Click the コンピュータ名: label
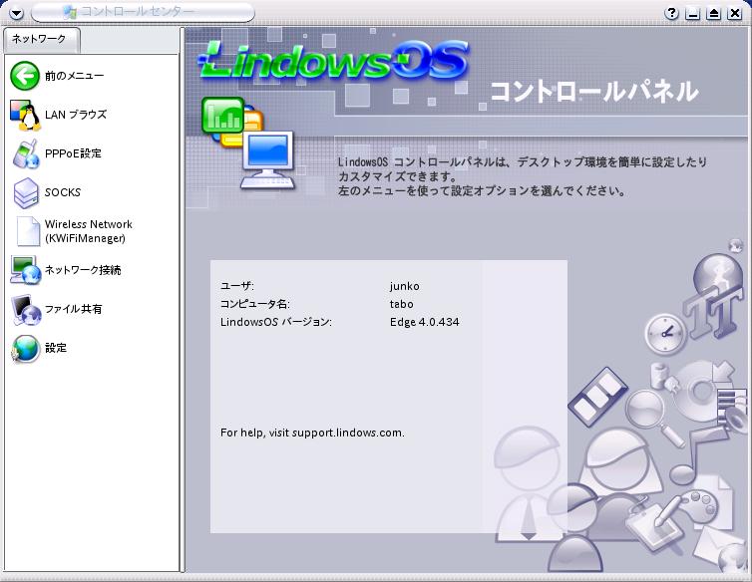 pyautogui.click(x=254, y=304)
